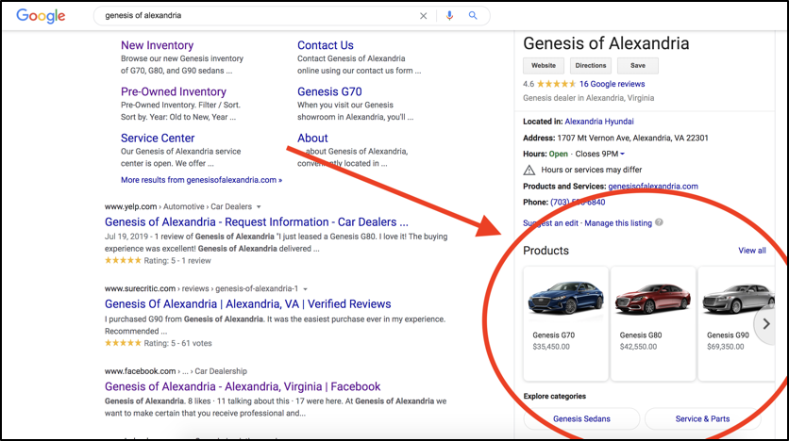Click the Directions button

coord(591,66)
